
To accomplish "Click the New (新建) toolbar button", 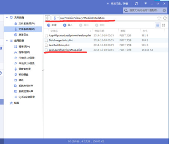I will [52, 25].
